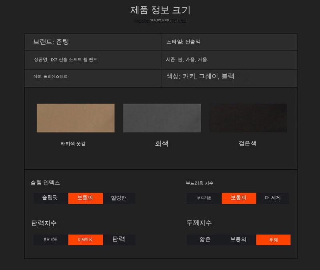The image size is (320, 270).
Task: Select 슬림핏 in the 슬림 인덱스 row
Action: [x=50, y=198]
